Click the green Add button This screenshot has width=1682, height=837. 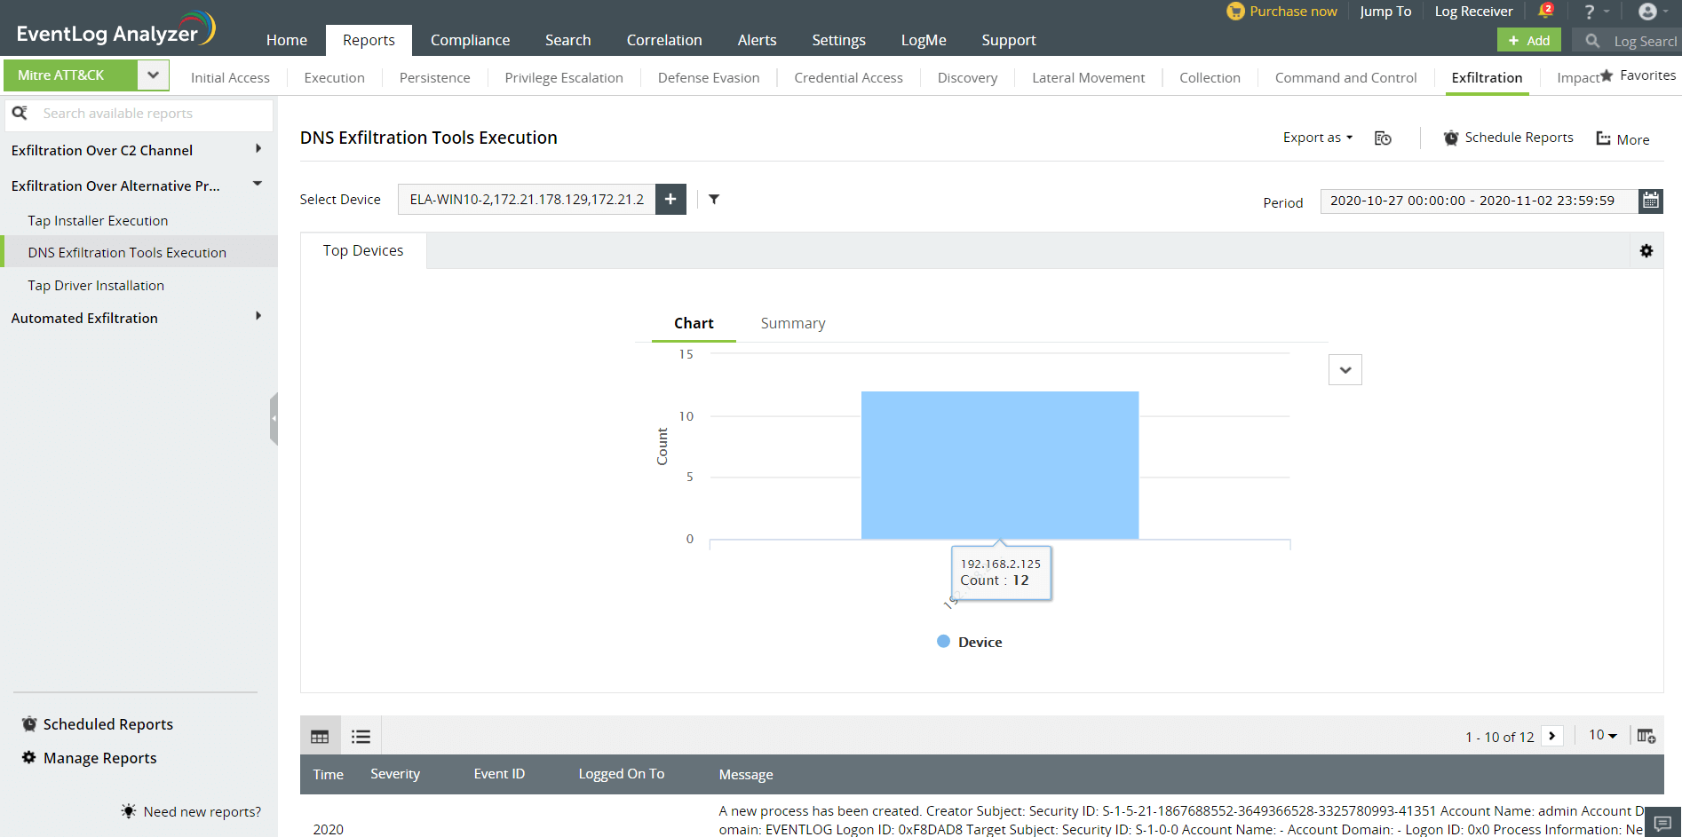click(1529, 40)
